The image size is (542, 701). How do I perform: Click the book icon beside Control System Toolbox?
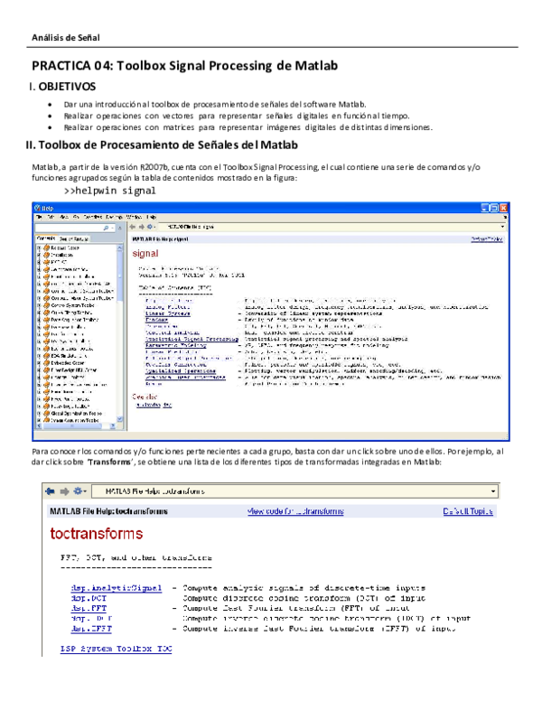click(x=46, y=305)
